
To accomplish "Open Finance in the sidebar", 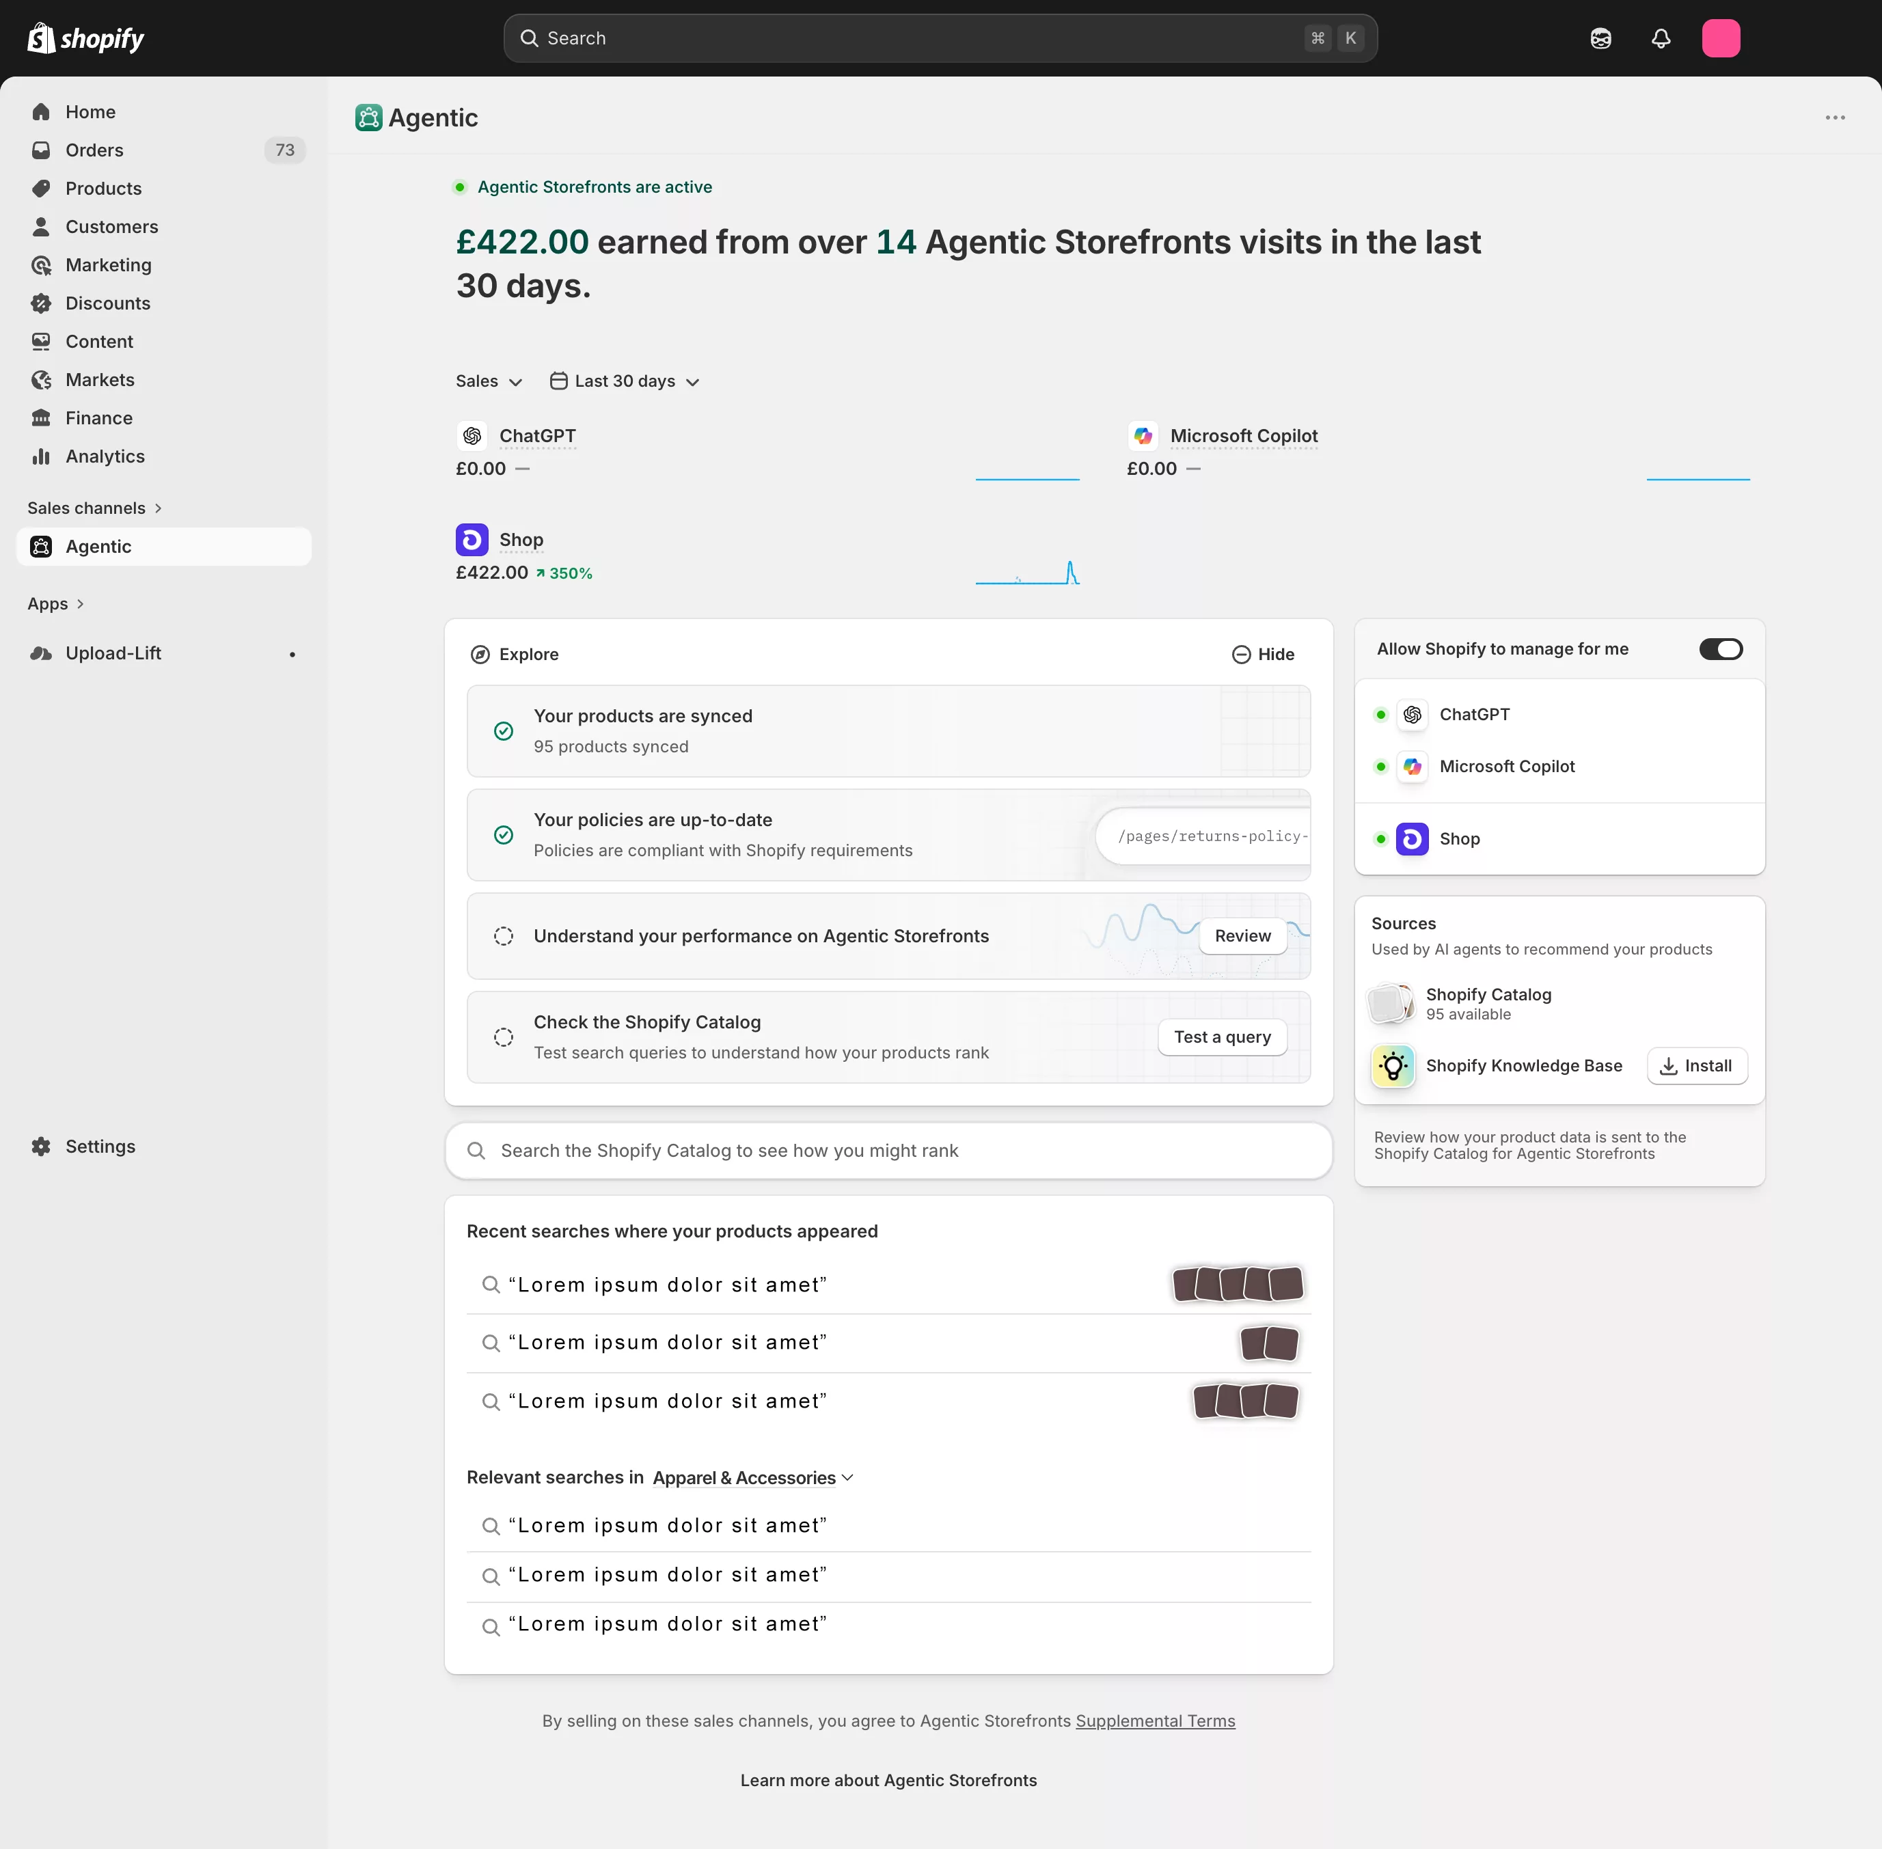I will click(164, 419).
